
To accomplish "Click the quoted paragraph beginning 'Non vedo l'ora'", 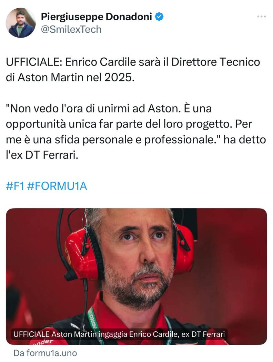I will (x=136, y=132).
